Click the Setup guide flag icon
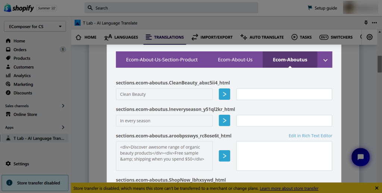 pos(310,8)
